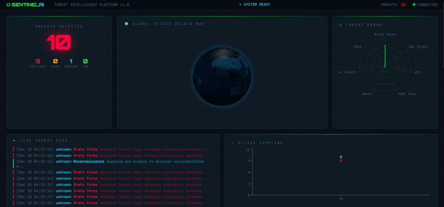
Task: Click the +0 timeline axis label
Action: [341, 199]
